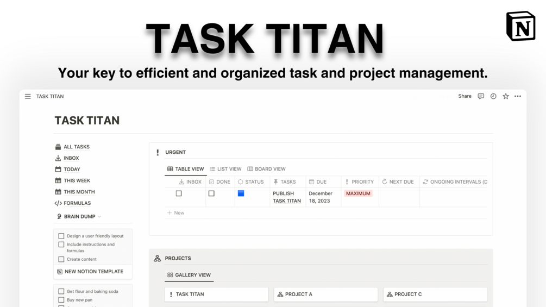
Task: Click the NEW NOTION TEMPLATE page icon
Action: point(60,272)
